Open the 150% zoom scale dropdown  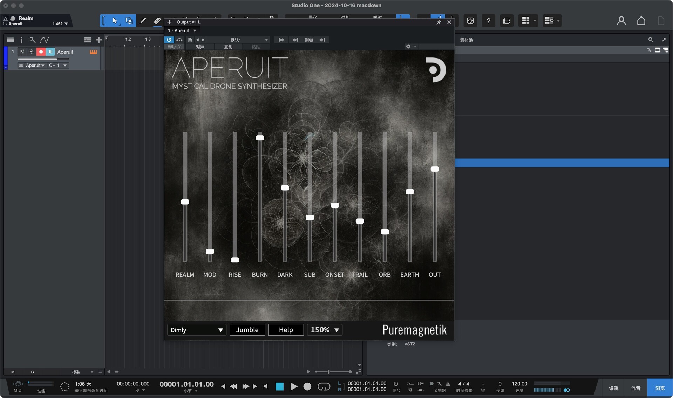[x=325, y=330]
